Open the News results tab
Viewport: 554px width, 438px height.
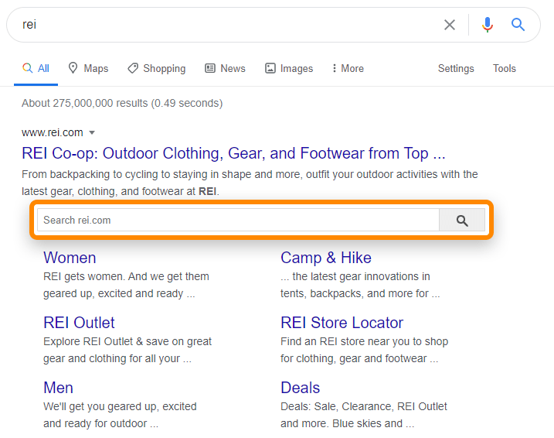click(x=225, y=68)
